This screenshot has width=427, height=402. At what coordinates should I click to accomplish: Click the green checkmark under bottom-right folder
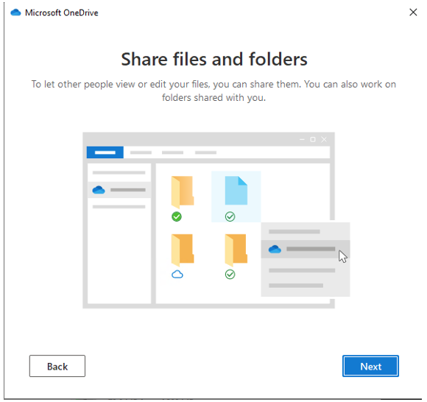pyautogui.click(x=230, y=275)
